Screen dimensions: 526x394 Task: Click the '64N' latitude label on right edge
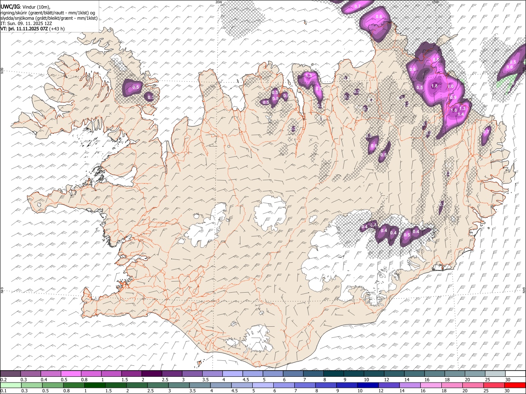(x=524, y=290)
